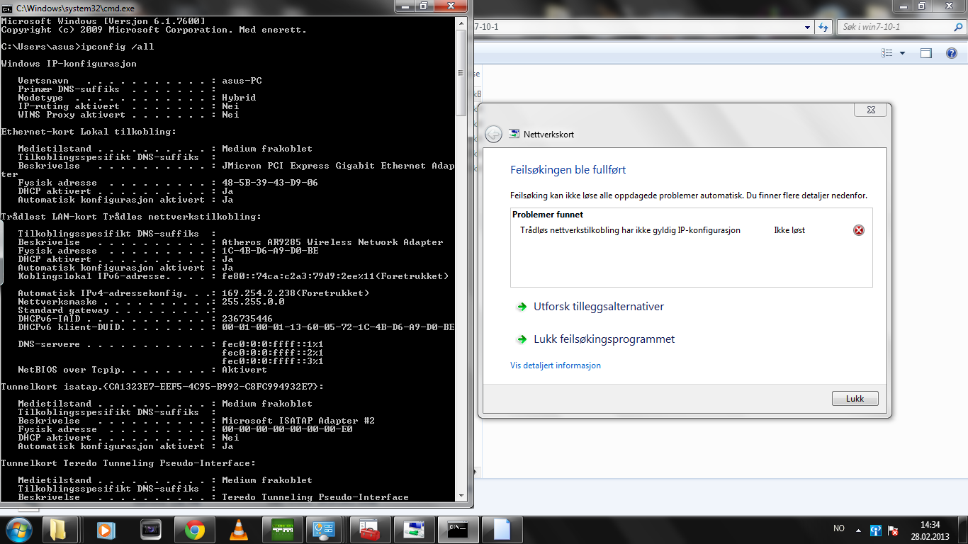Show hidden tray icons arrow
968x544 pixels.
click(x=860, y=530)
